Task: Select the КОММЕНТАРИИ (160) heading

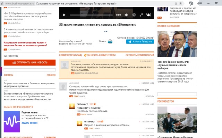Action: click(x=70, y=55)
